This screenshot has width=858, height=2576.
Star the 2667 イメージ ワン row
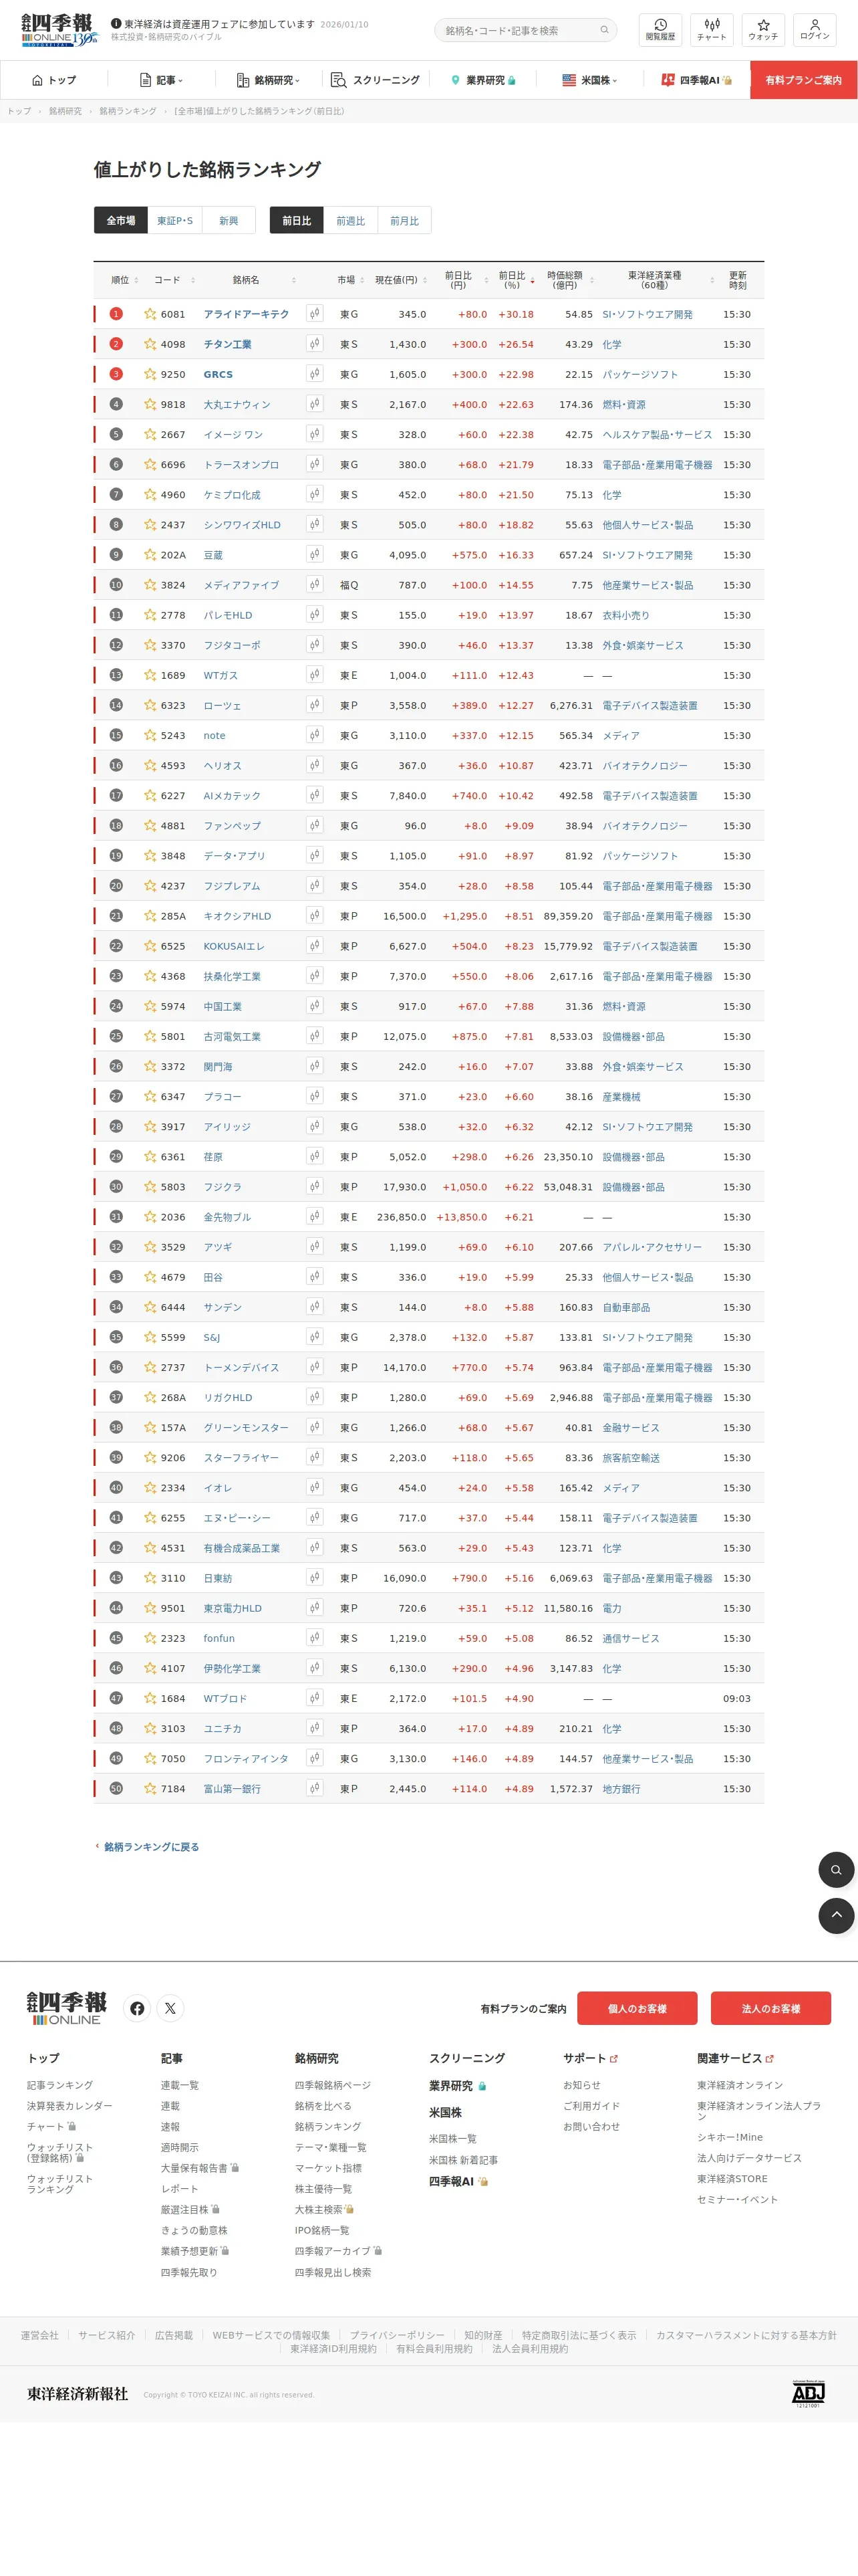pos(150,434)
